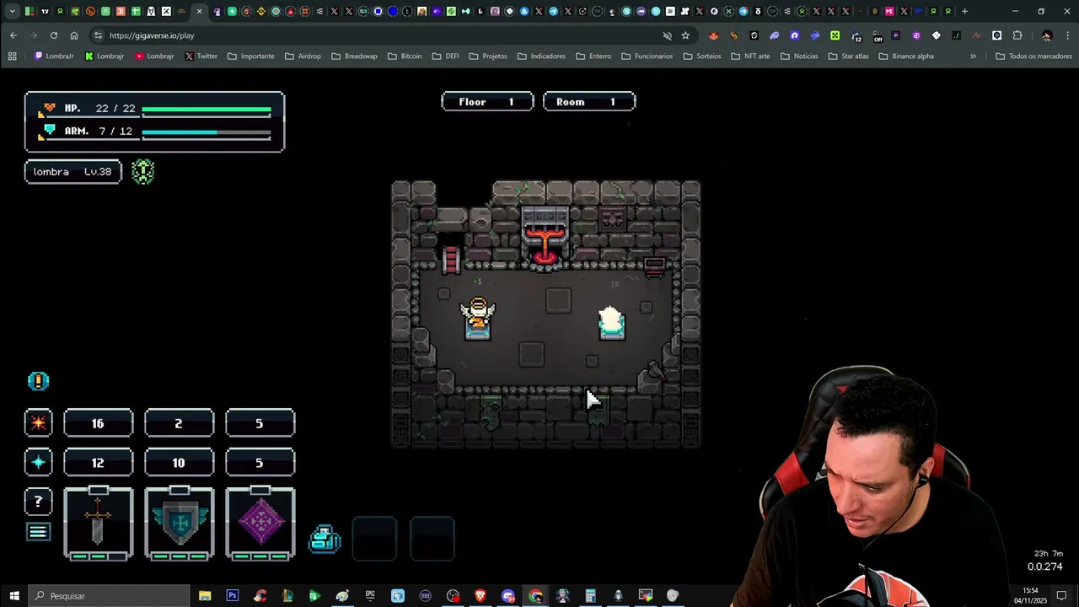Click the shield attack value 2
This screenshot has height=607, width=1079.
pyautogui.click(x=179, y=423)
